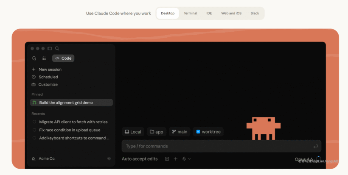Image resolution: width=348 pixels, height=175 pixels.
Task: Select the Slack tab
Action: 255,13
